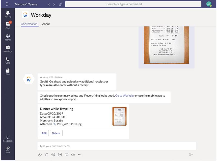Open the large receipt photo
This screenshot has height=161, width=217.
(x=166, y=45)
